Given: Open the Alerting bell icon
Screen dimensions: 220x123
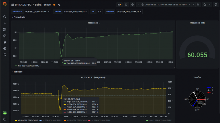Looking at the screenshot, I should 5,42.
